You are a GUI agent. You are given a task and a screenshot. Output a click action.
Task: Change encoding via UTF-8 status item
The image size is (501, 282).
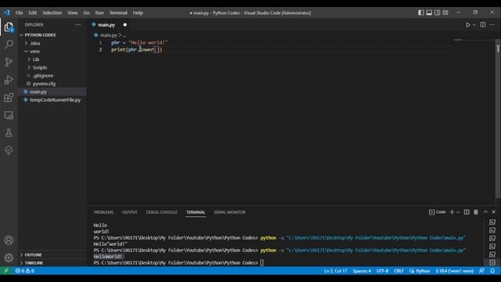click(382, 271)
